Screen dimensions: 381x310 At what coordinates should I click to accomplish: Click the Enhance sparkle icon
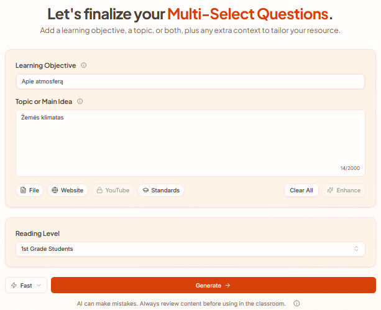(331, 190)
